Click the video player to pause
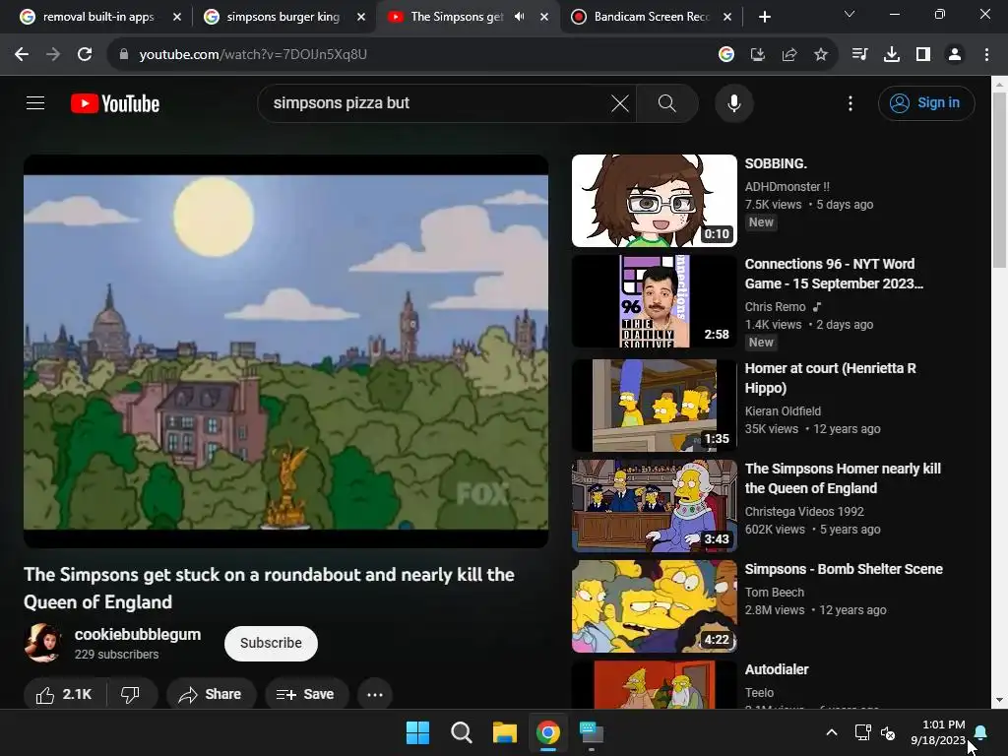 click(286, 351)
